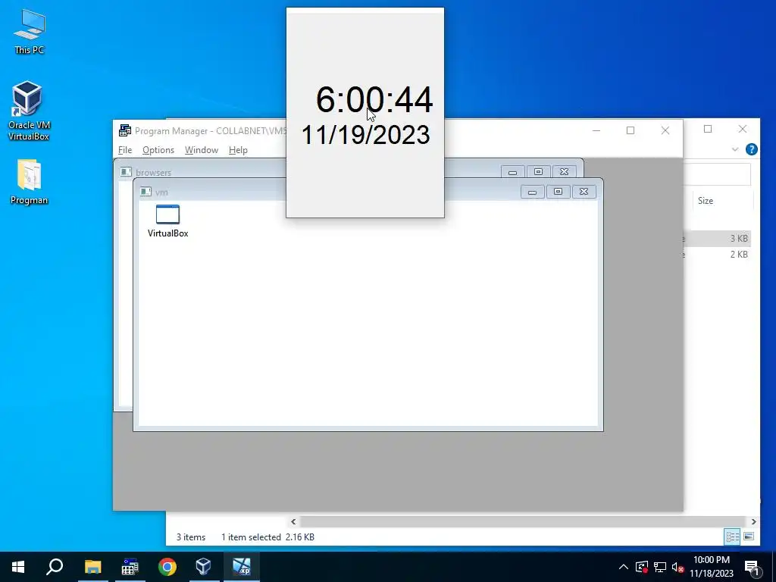Image resolution: width=776 pixels, height=582 pixels.
Task: Maximize the Program Manager window
Action: pos(630,130)
